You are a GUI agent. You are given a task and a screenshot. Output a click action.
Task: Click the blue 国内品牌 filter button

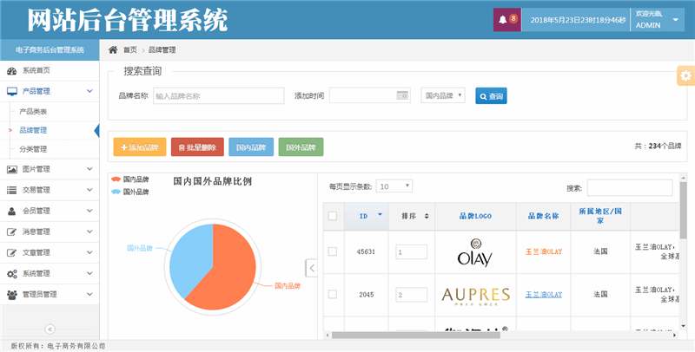[251, 147]
